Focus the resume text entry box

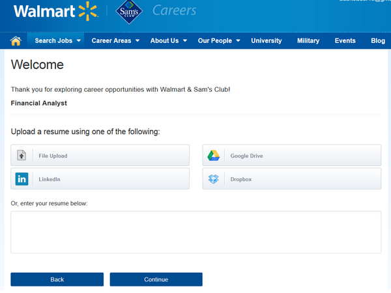point(195,232)
